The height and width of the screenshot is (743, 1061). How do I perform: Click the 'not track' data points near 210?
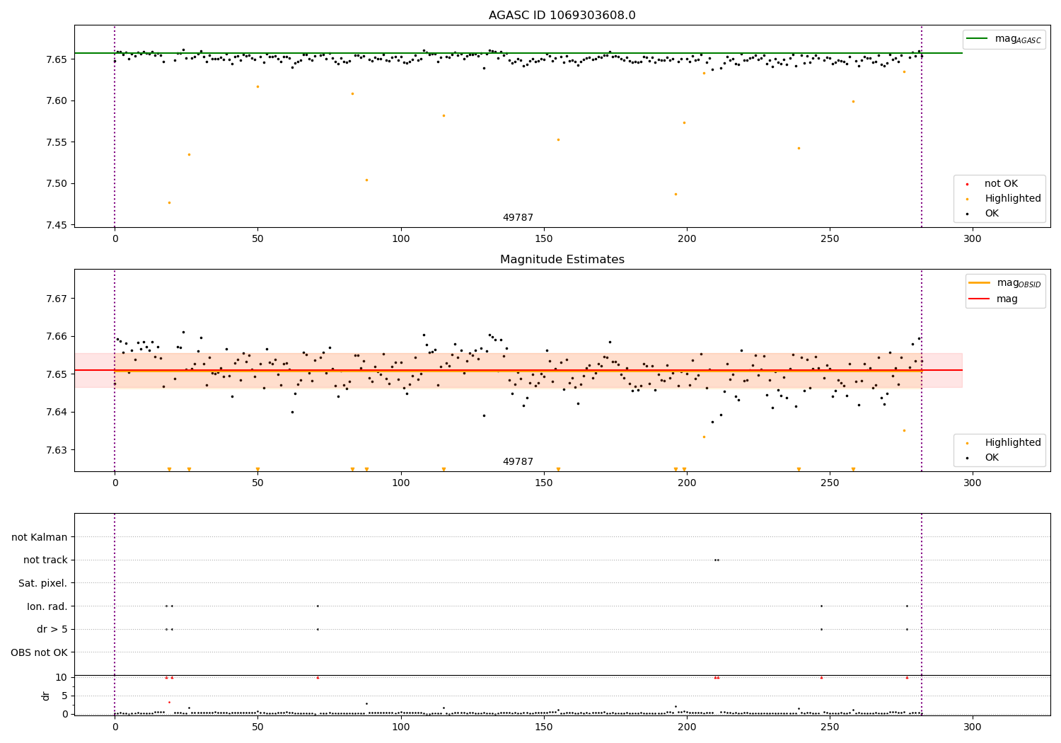(717, 560)
